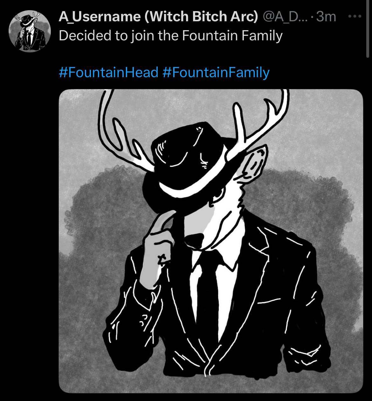Click the truncated @A_D... handle
Viewport: 372px width, 401px height.
point(285,17)
